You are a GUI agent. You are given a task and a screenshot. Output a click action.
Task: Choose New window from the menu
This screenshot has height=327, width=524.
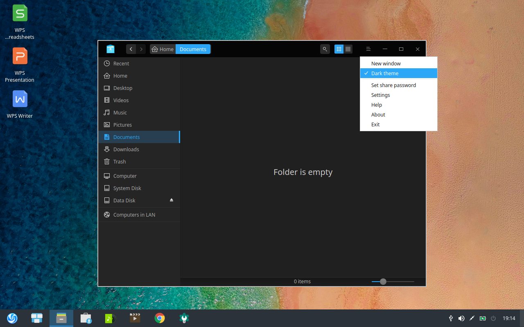point(386,63)
